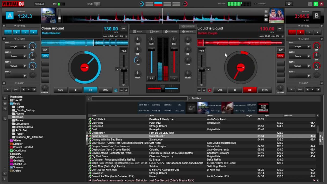Click SYNC button on deck B
Viewport: 327px width, 184px height.
click(x=265, y=90)
